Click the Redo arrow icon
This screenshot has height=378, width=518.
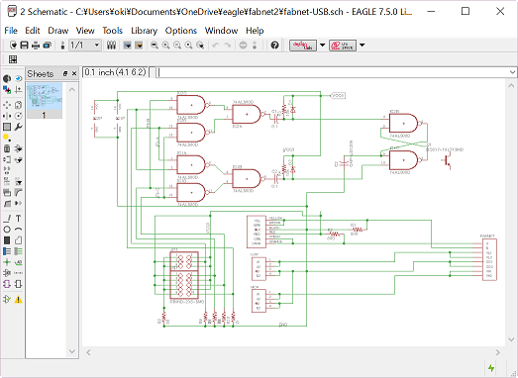[227, 46]
